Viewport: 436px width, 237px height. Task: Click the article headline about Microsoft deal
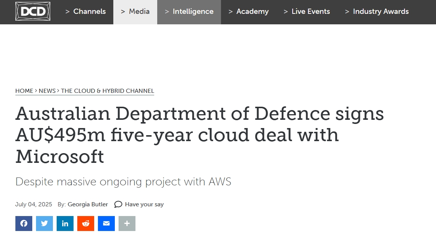[199, 135]
